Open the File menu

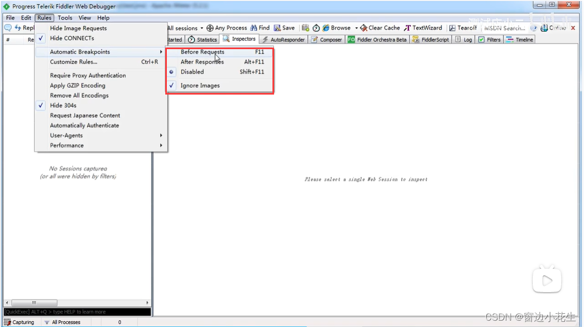(x=11, y=17)
